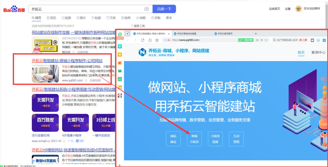Click the camera icon in Baidu's search box

[147, 9]
